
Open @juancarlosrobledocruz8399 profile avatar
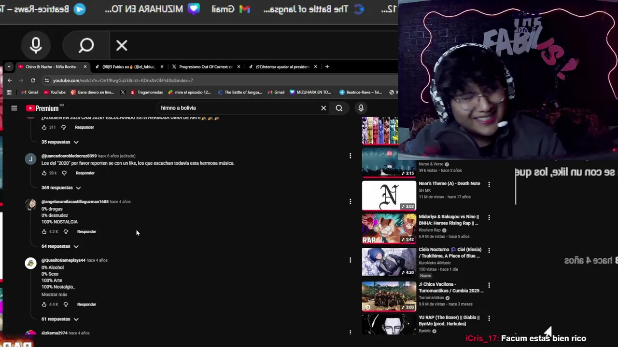click(30, 159)
